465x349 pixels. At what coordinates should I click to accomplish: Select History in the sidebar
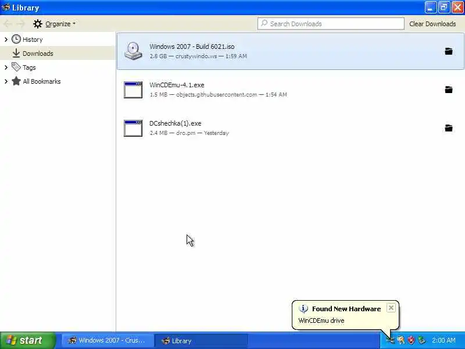33,40
